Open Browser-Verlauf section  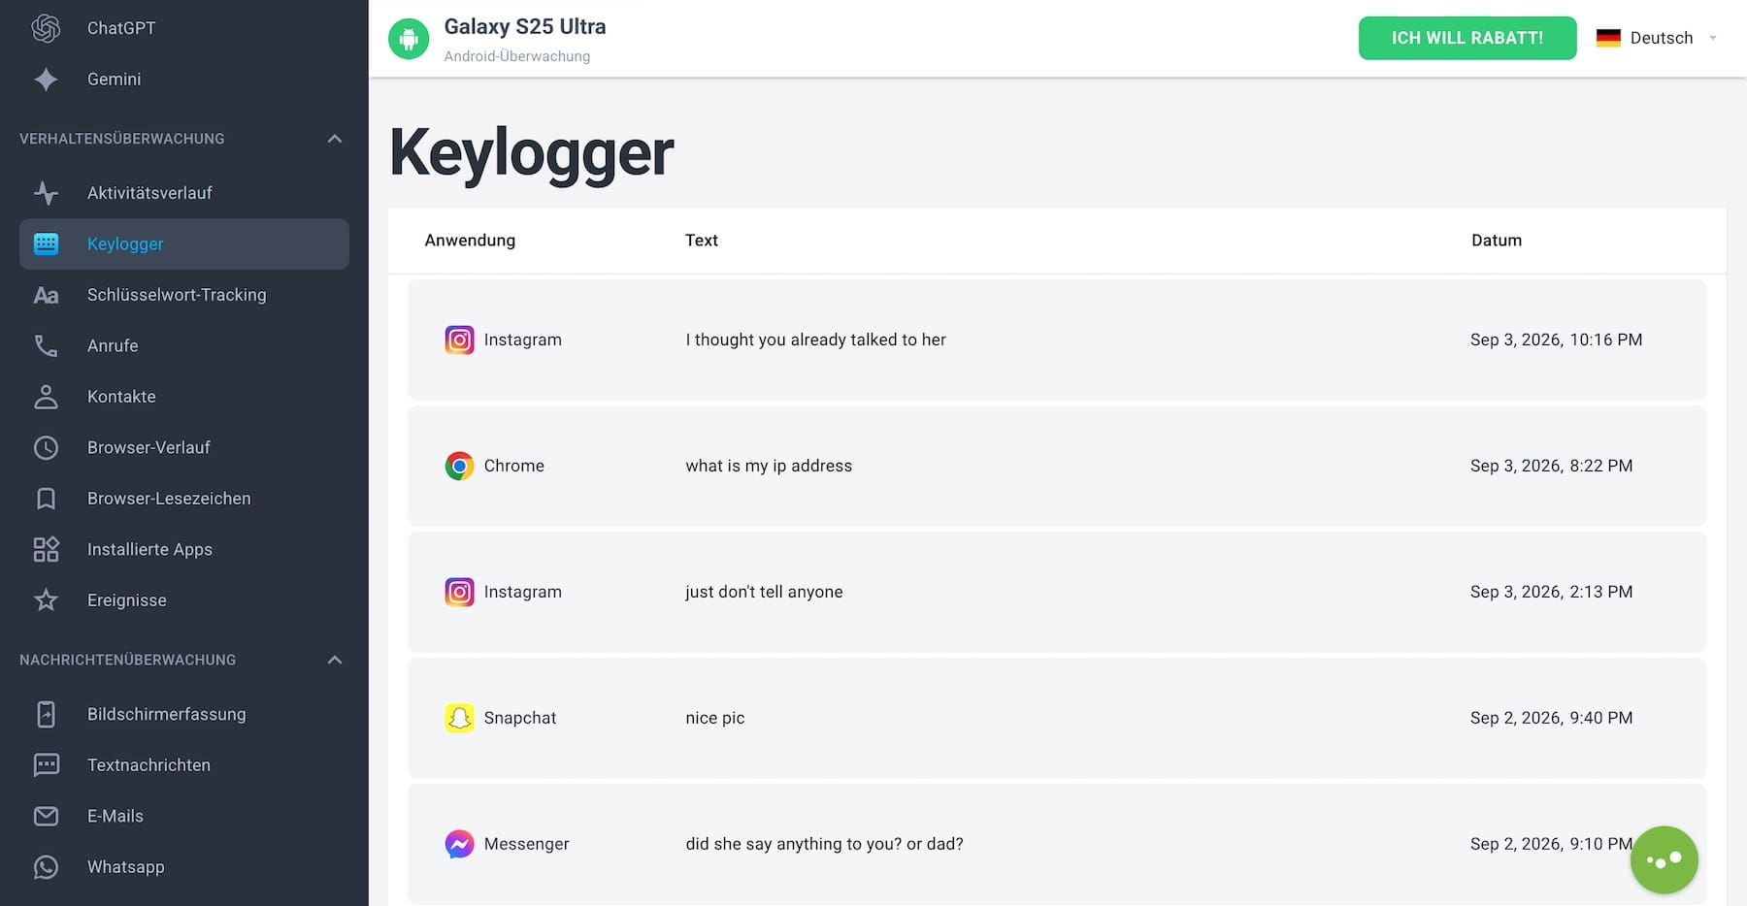[x=183, y=448]
